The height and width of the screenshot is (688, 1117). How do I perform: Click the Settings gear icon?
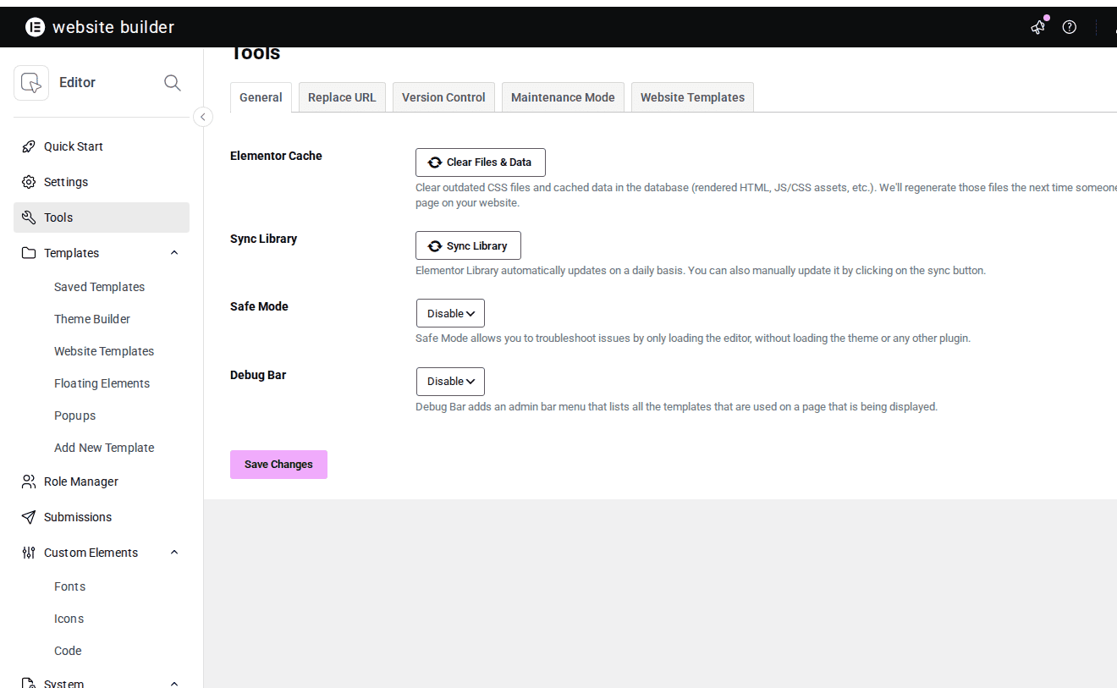pos(29,182)
